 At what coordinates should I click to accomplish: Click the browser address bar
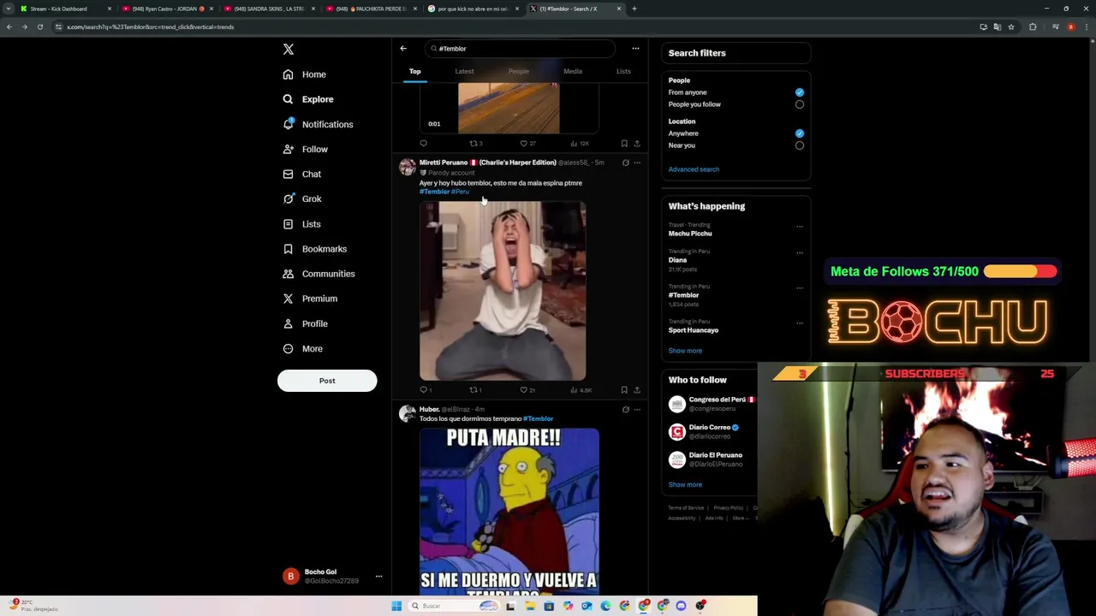[514, 27]
